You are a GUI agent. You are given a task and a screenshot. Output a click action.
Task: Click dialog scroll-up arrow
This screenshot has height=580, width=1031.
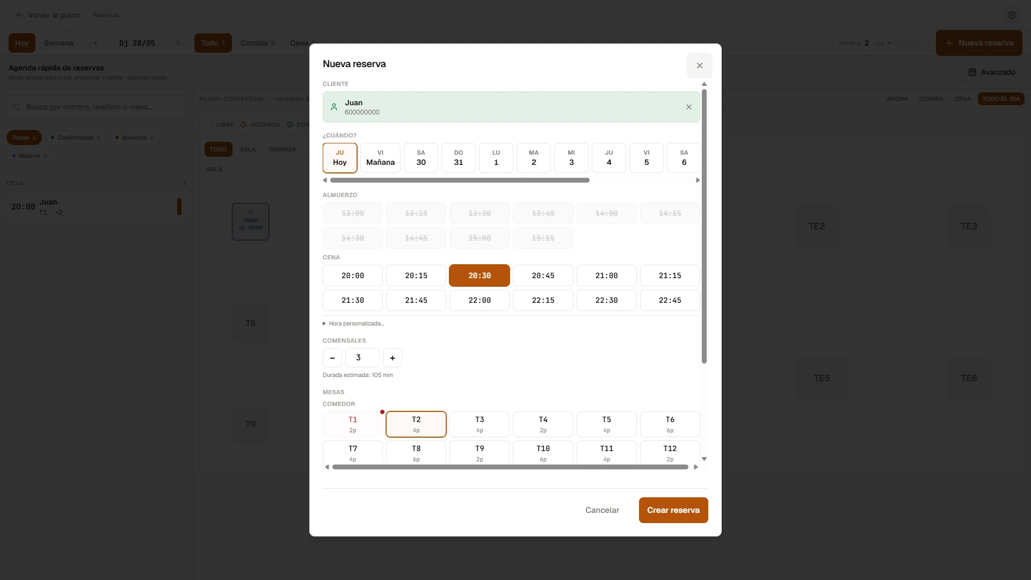[x=704, y=84]
